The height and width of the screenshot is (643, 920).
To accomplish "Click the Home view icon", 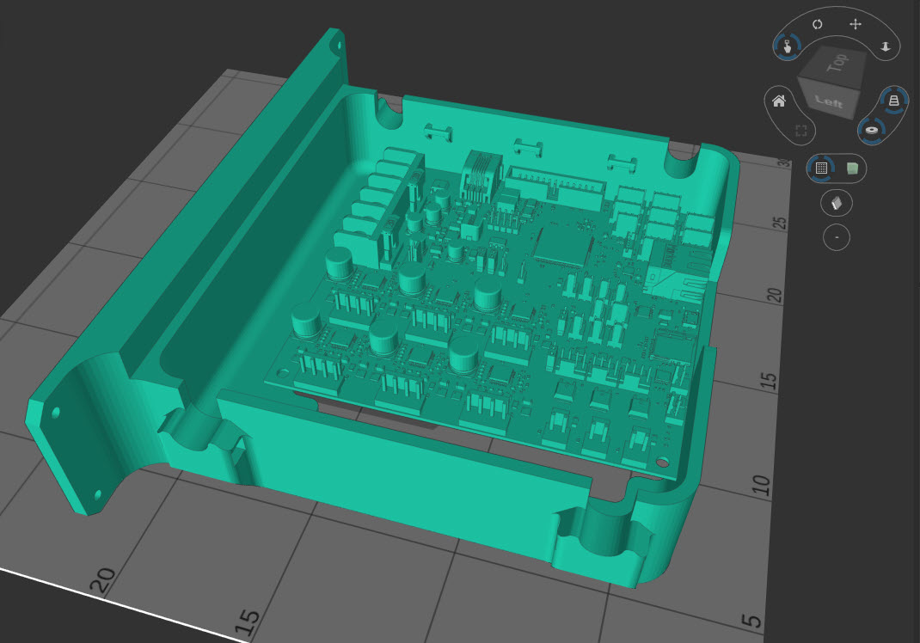I will point(779,101).
